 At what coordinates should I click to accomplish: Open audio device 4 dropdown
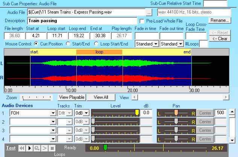coord(53,139)
